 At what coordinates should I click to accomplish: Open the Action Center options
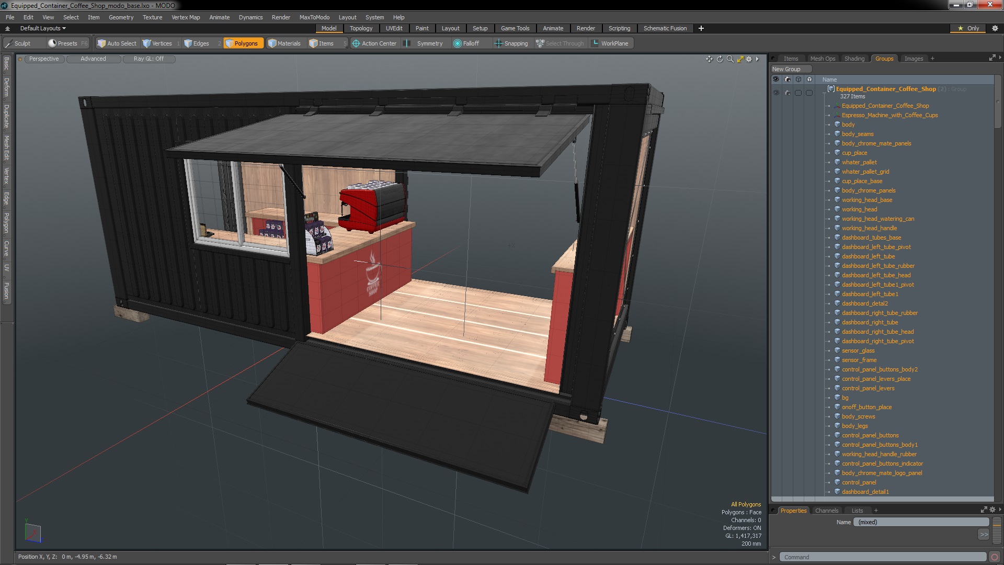coord(374,43)
